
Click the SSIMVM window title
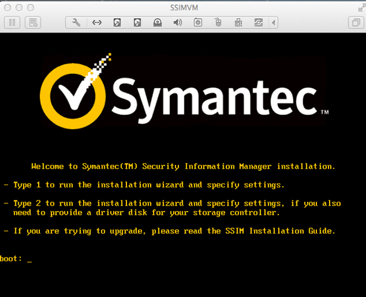pyautogui.click(x=184, y=8)
